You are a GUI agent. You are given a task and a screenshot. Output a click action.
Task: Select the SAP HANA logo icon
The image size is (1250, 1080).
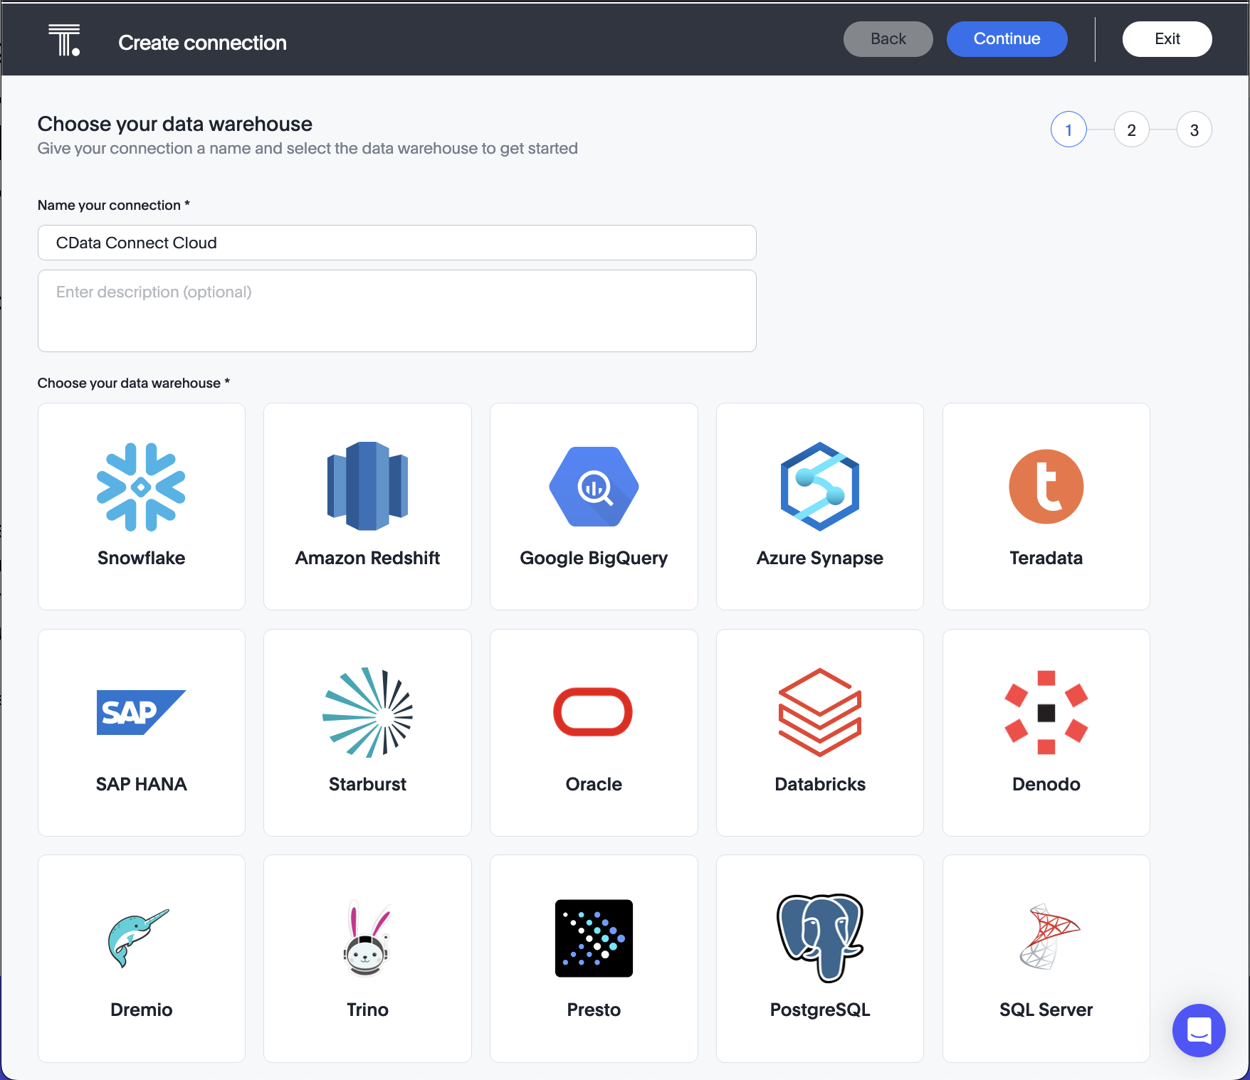click(141, 712)
